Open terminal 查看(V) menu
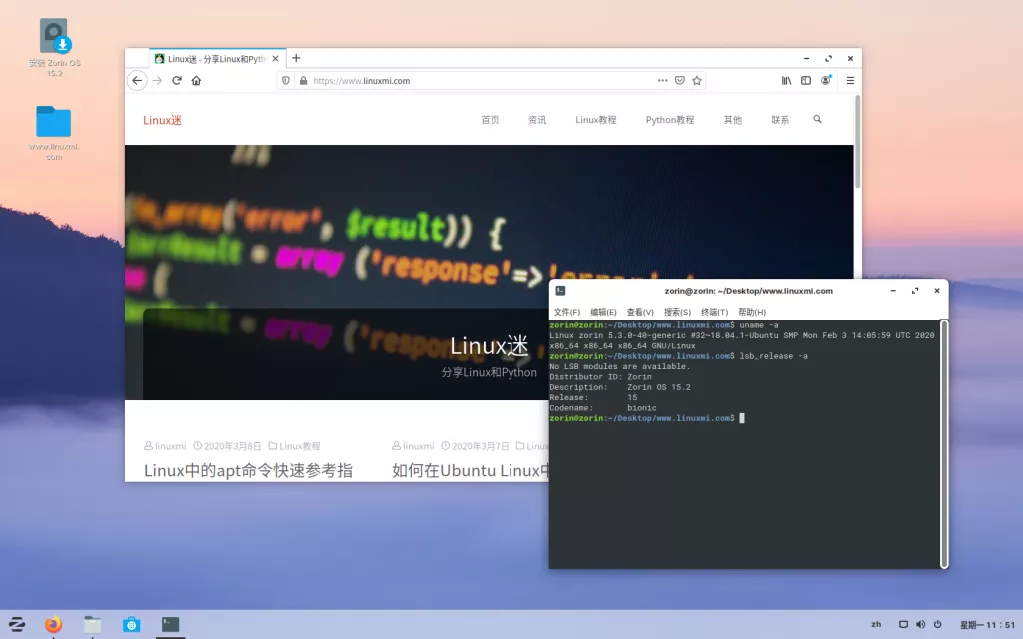 coord(640,312)
